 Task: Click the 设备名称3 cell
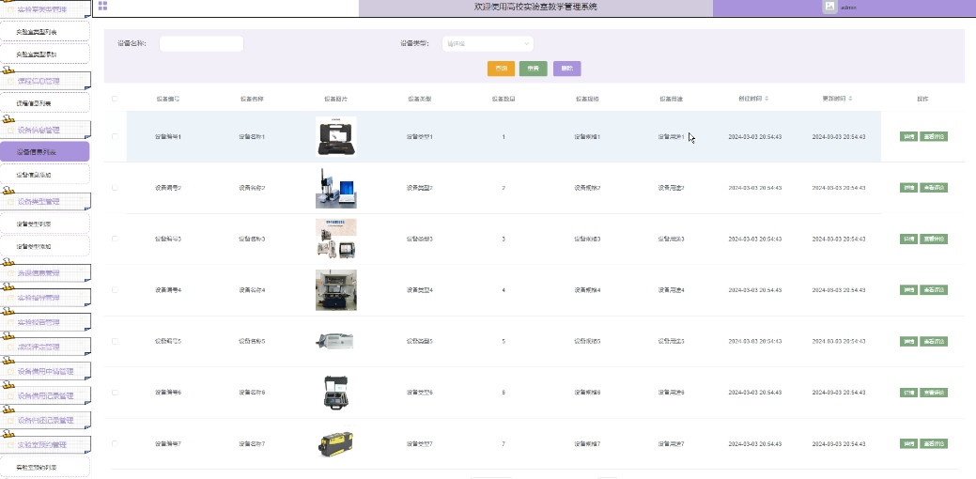(x=252, y=239)
